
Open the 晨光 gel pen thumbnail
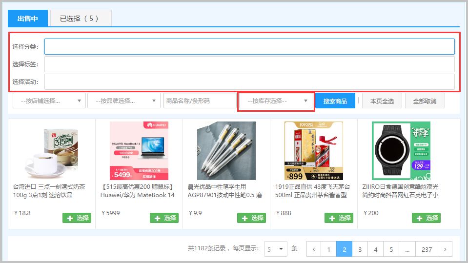[226, 151]
